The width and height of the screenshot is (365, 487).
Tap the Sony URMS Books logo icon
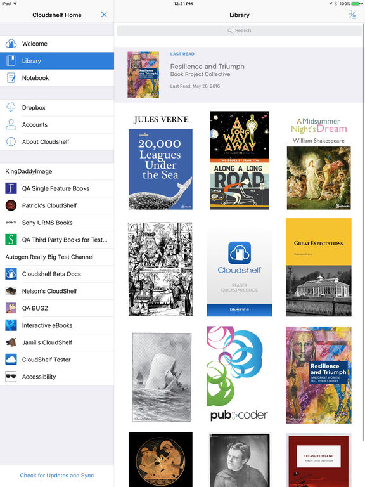11,223
